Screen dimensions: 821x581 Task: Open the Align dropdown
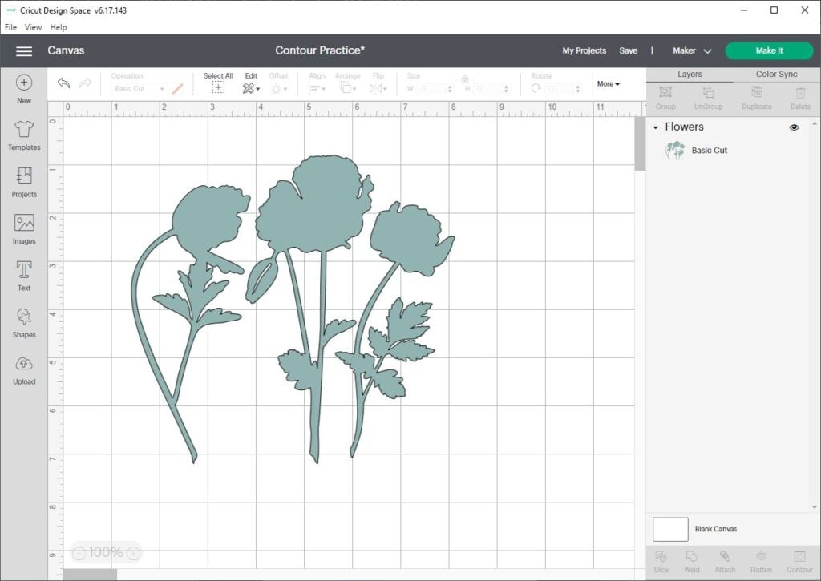point(317,88)
